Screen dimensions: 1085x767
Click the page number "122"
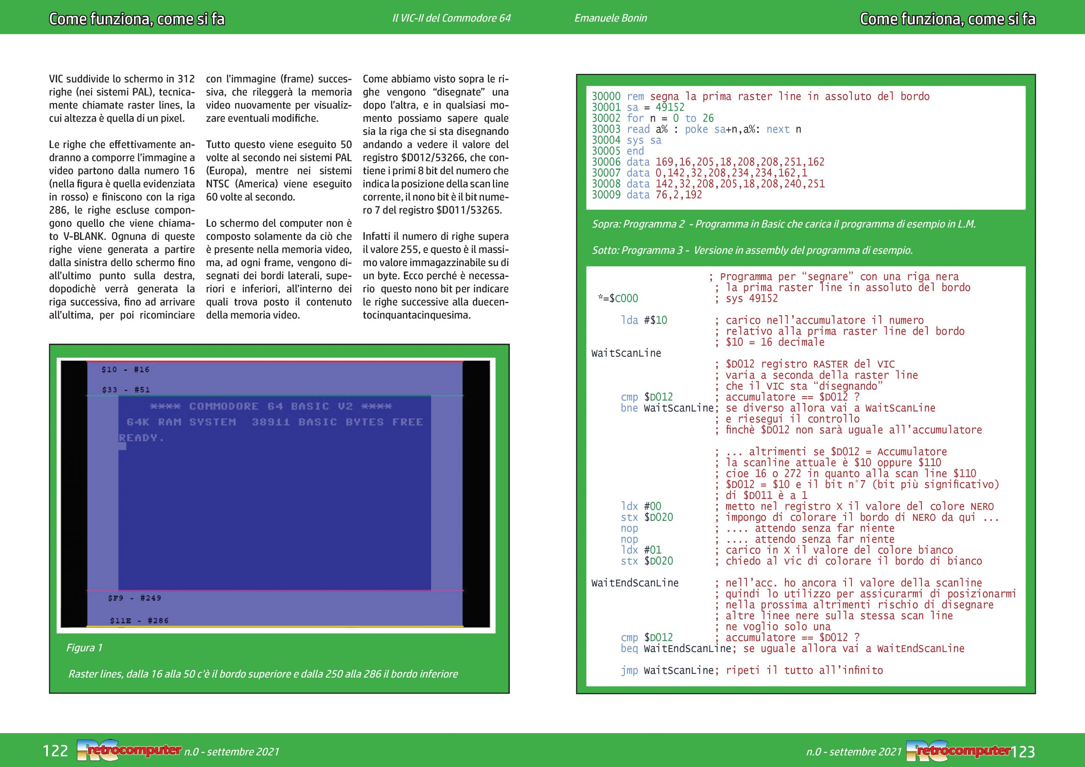click(x=56, y=751)
